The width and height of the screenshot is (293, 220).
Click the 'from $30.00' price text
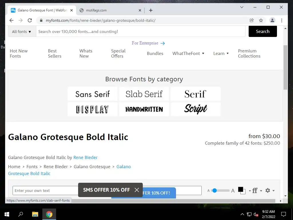(x=264, y=136)
